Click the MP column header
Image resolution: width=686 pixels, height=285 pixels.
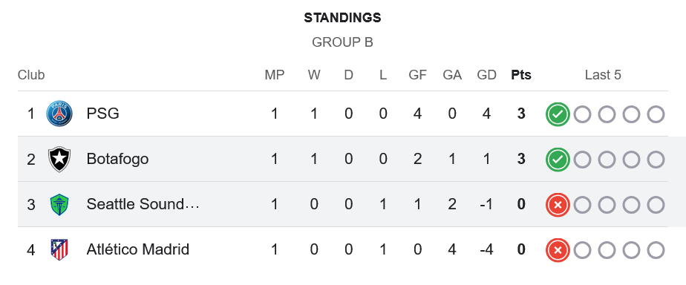click(274, 75)
